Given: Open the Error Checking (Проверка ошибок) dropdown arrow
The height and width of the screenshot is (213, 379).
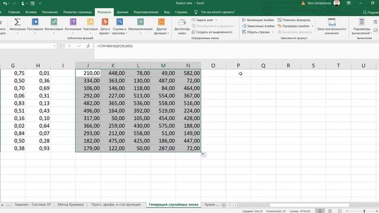Looking at the screenshot, I should (x=312, y=26).
